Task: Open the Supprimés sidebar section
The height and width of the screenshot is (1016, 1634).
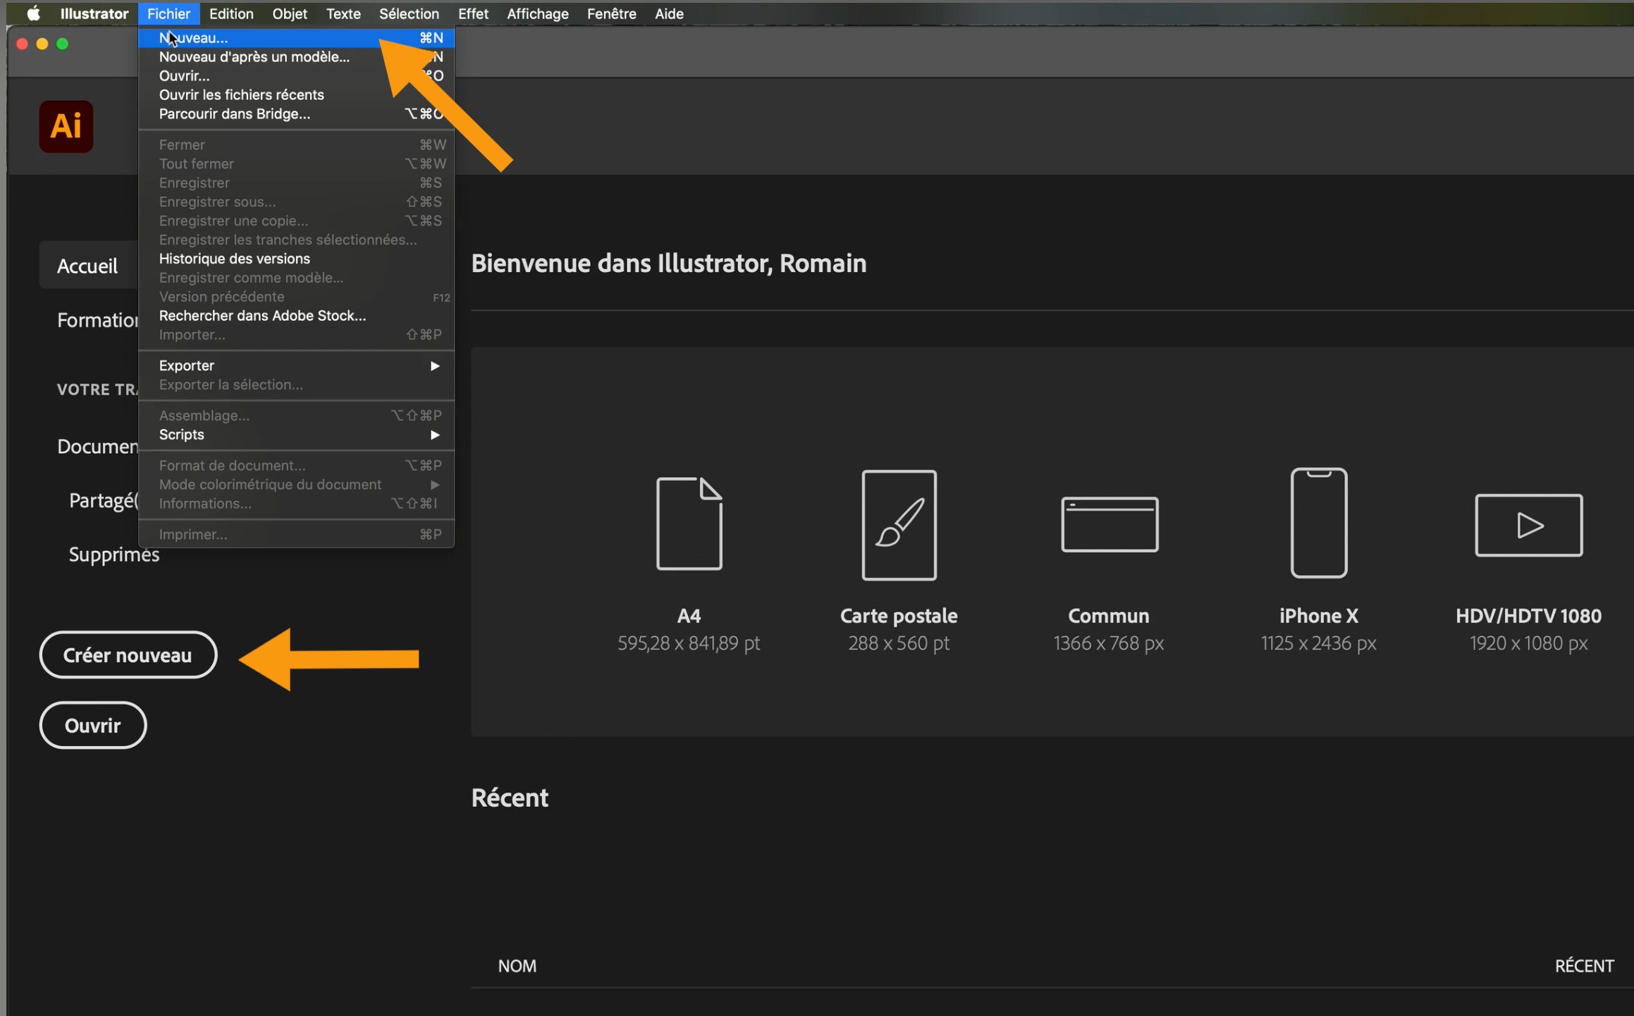Action: (113, 555)
